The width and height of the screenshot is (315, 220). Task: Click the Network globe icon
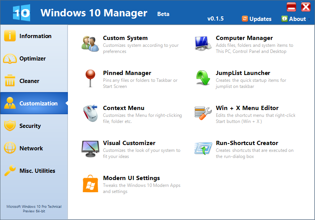click(10, 148)
